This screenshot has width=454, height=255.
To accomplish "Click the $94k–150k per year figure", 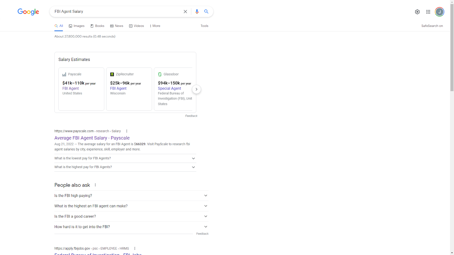I will pos(175,83).
